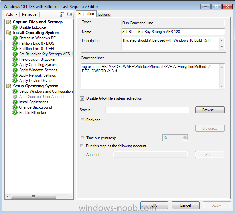Click inside the Command line text box
This screenshot has height=213, width=235.
tap(151, 76)
